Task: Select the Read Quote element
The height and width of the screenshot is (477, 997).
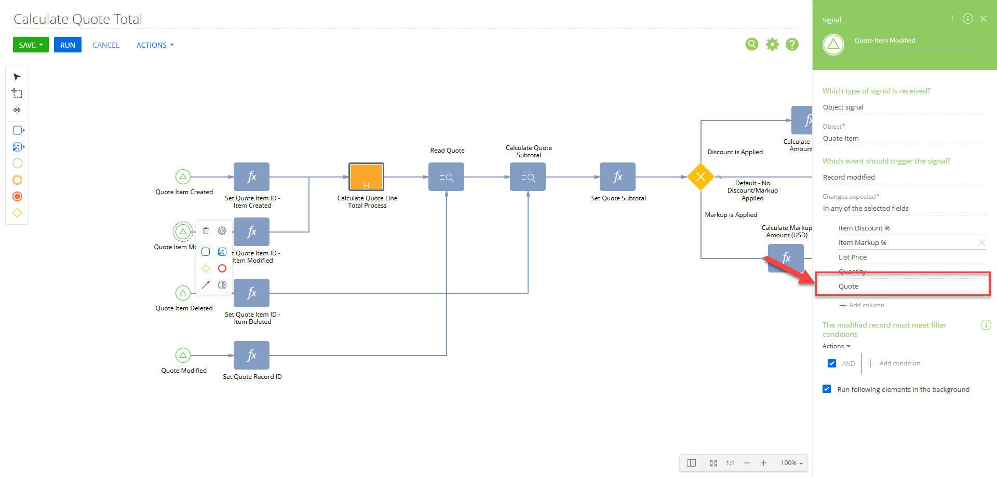Action: coord(446,177)
